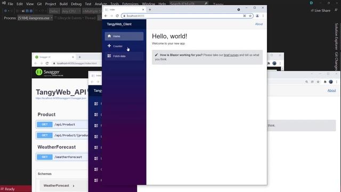
Task: Open new tab beside the Index tab
Action: [150, 10]
